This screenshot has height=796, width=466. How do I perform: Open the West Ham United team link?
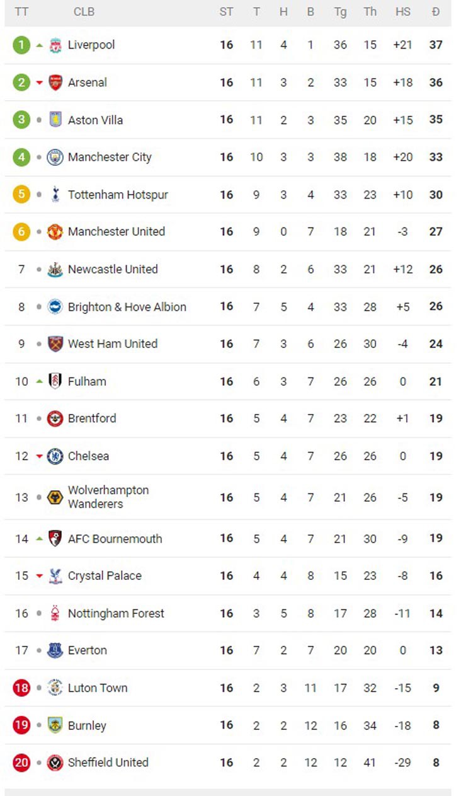coord(112,343)
